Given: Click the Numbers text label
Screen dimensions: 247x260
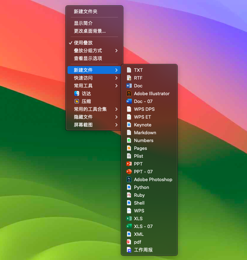Looking at the screenshot, I should click(x=144, y=140).
